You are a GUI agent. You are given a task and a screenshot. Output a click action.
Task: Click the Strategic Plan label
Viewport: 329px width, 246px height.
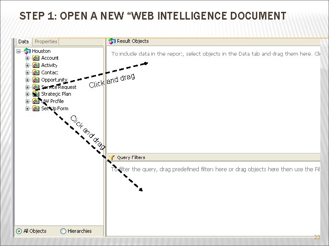point(56,94)
